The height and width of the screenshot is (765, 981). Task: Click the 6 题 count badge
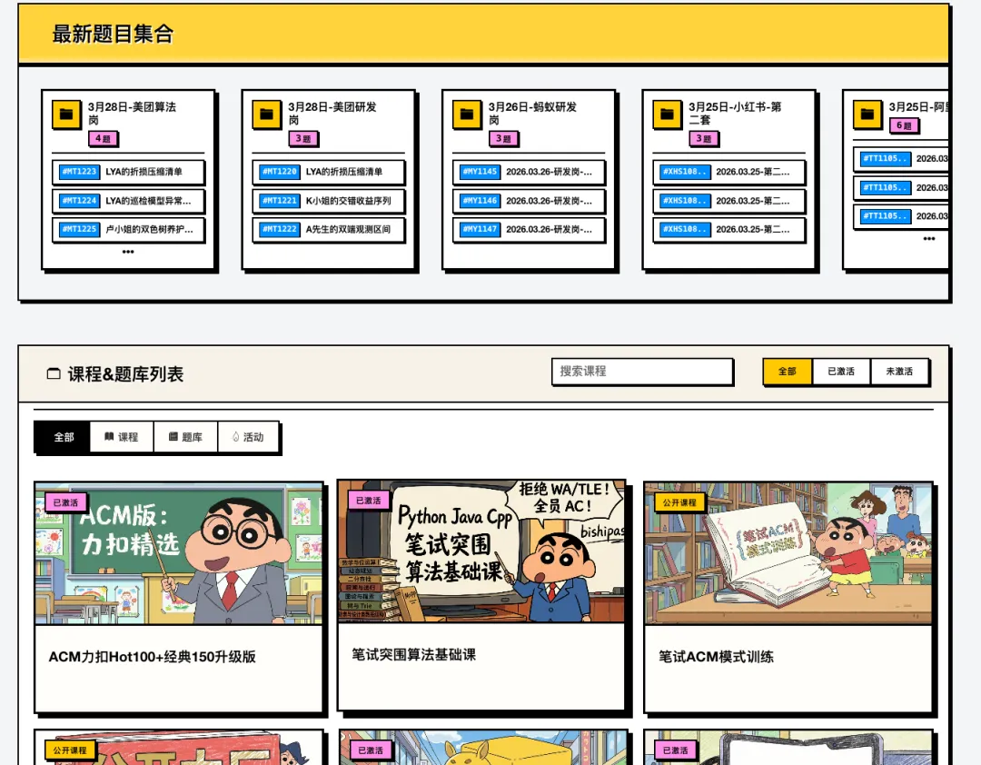(x=904, y=125)
